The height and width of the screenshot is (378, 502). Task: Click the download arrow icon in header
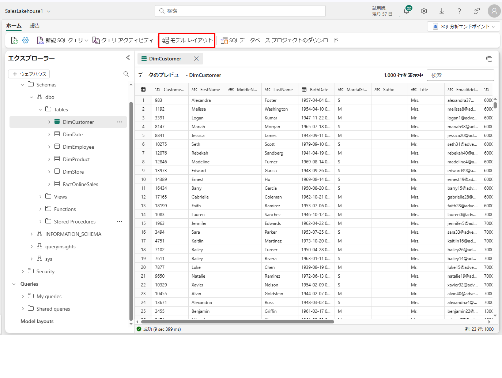pyautogui.click(x=442, y=11)
